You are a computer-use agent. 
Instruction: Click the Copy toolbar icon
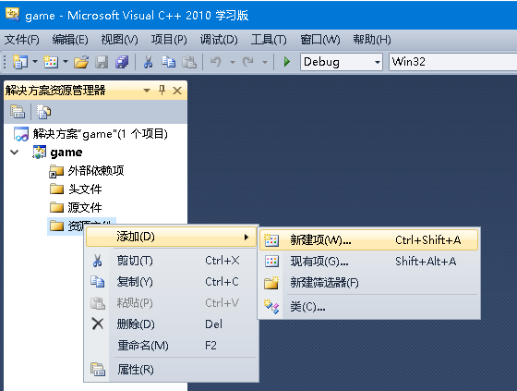point(168,62)
